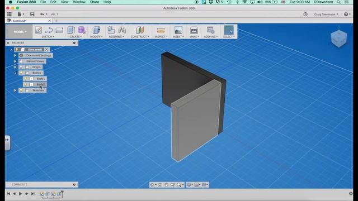Open the MODIFY dropdown menu
This screenshot has height=201, width=358.
[x=96, y=36]
